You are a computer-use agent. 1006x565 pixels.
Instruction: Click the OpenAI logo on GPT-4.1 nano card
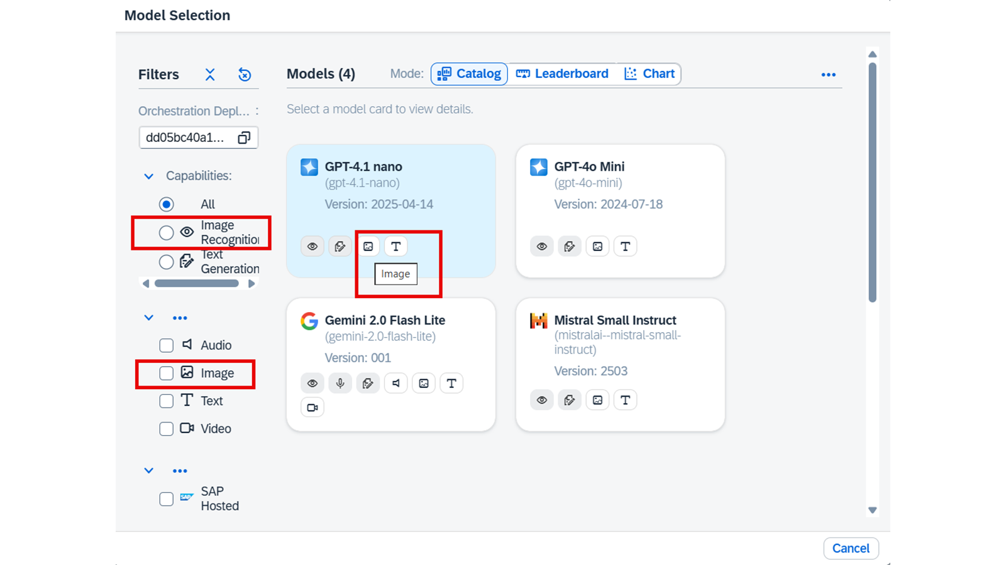point(309,167)
